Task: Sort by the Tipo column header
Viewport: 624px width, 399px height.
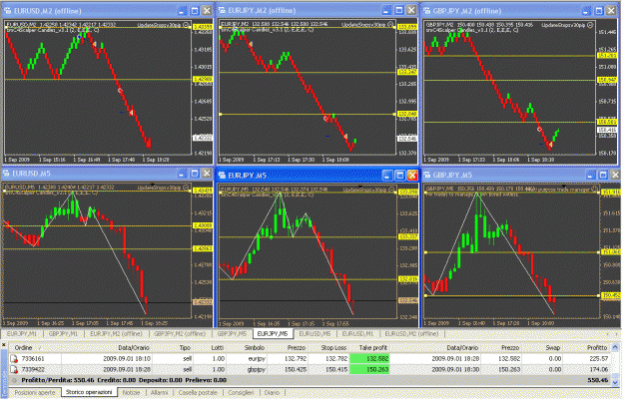Action: (x=185, y=348)
